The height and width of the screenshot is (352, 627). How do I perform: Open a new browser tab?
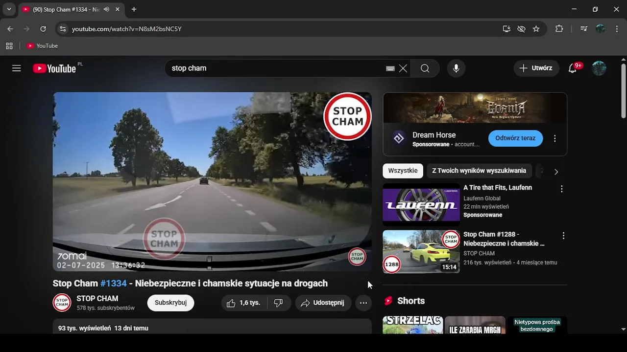(134, 9)
